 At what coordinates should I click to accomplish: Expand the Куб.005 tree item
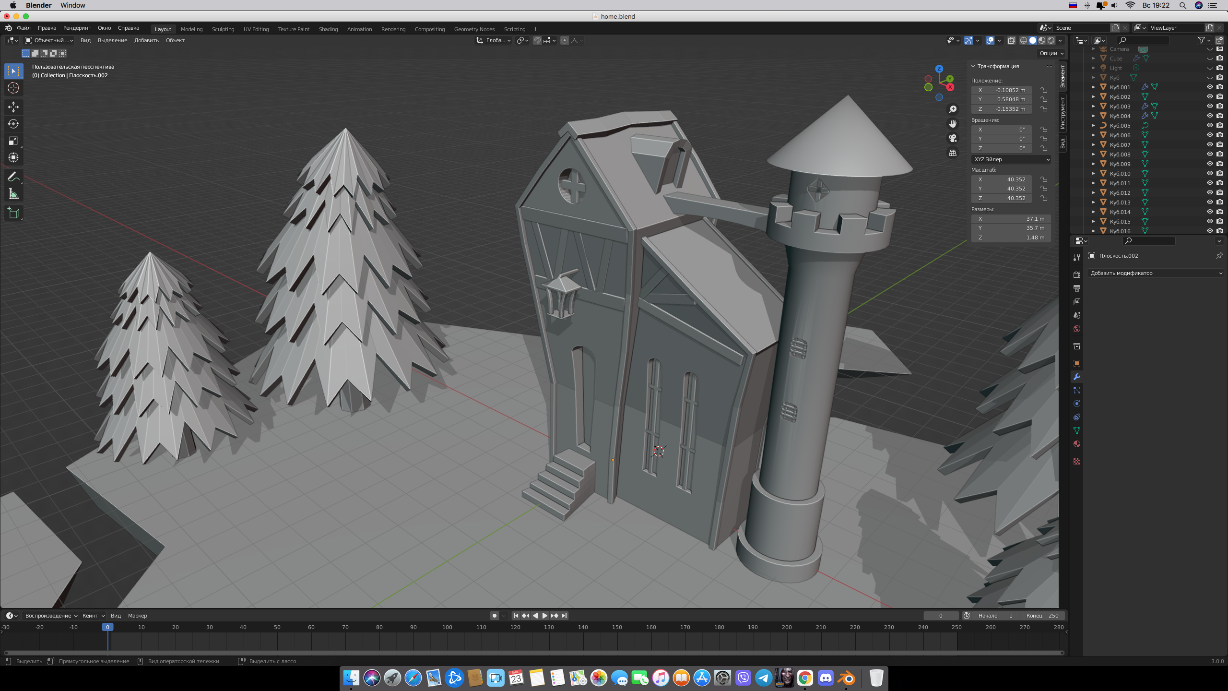click(x=1094, y=125)
